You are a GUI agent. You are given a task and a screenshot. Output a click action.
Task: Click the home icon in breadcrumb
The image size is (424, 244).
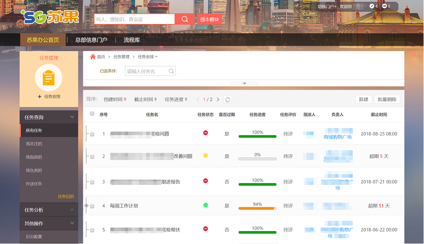(x=93, y=57)
